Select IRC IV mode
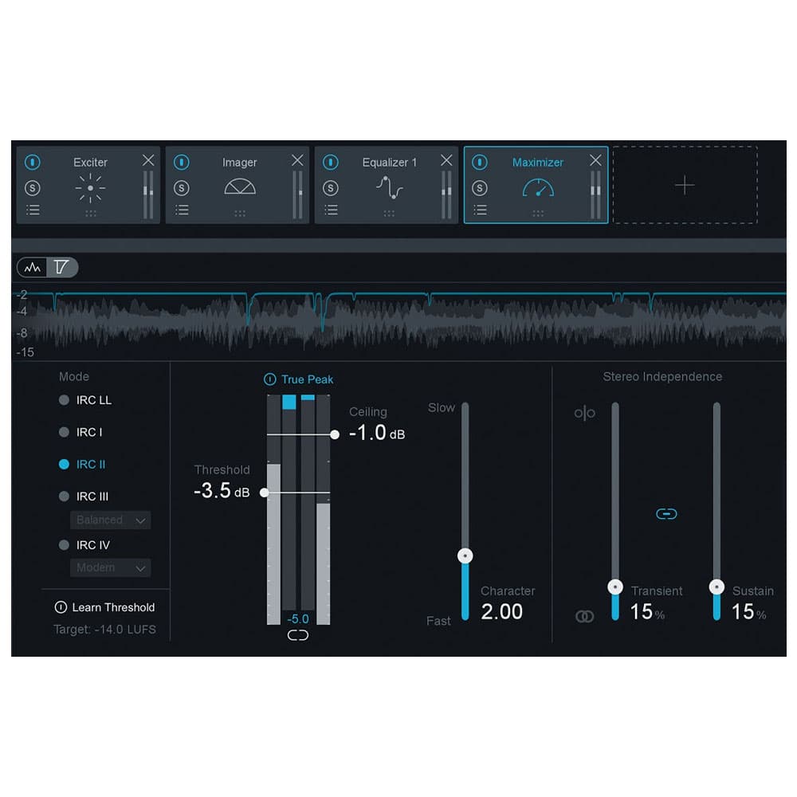This screenshot has width=797, height=797. [84, 545]
